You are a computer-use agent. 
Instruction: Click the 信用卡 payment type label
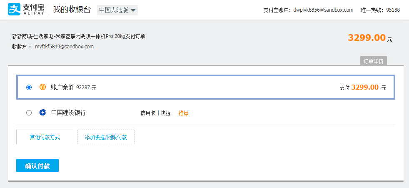(148, 113)
